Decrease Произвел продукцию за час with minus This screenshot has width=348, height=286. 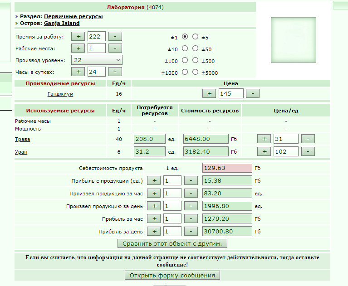click(191, 193)
